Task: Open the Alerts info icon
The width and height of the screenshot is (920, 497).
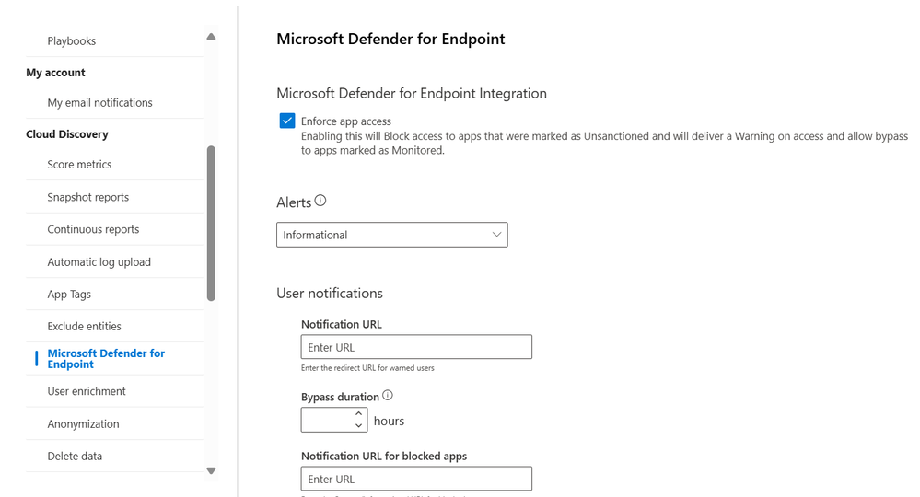Action: click(x=320, y=201)
